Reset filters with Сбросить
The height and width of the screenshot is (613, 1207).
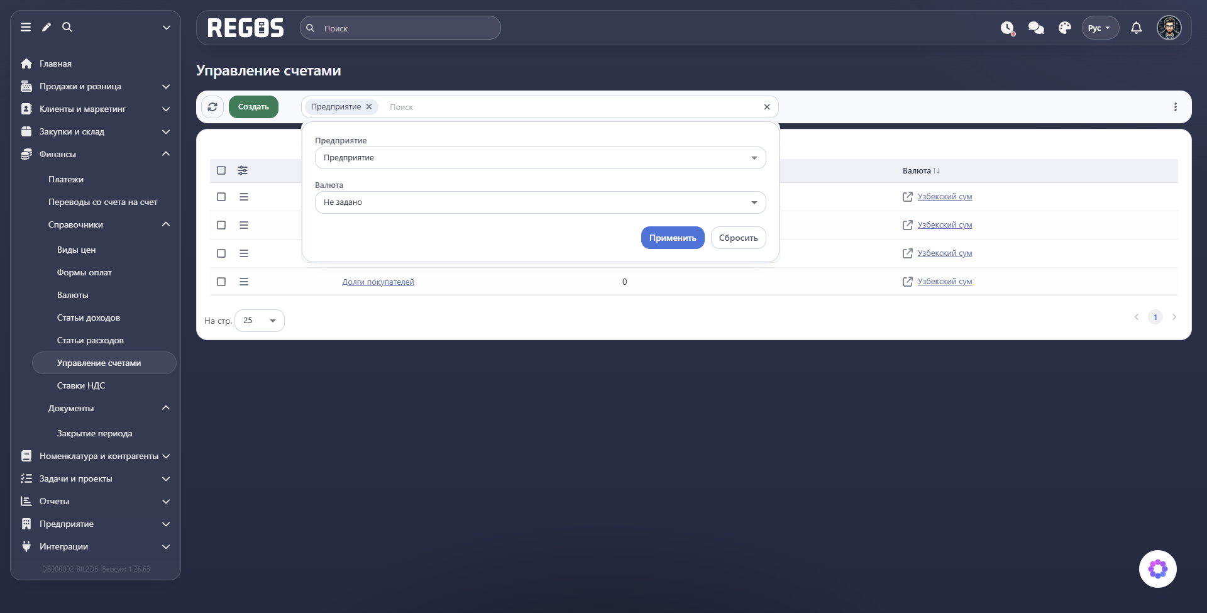[x=739, y=238]
